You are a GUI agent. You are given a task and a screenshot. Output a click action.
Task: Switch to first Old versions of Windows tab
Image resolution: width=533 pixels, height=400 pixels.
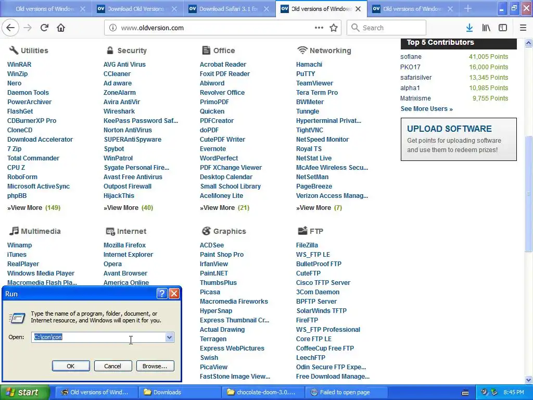(46, 9)
